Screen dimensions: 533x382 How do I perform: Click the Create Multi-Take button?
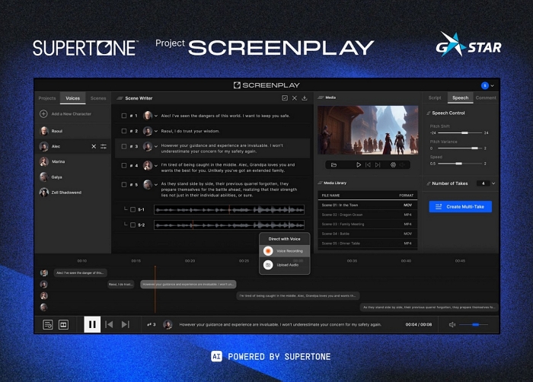(x=461, y=207)
